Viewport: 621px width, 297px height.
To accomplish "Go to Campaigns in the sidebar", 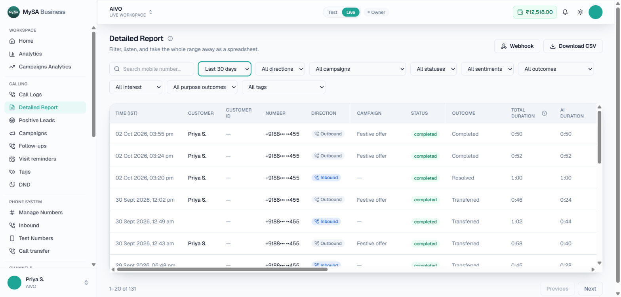I will point(45,133).
